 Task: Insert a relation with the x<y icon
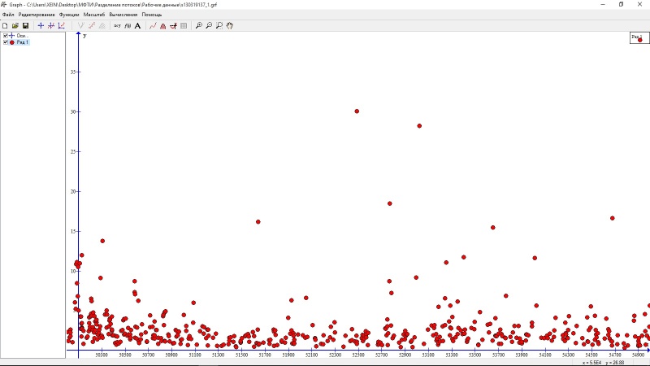117,26
